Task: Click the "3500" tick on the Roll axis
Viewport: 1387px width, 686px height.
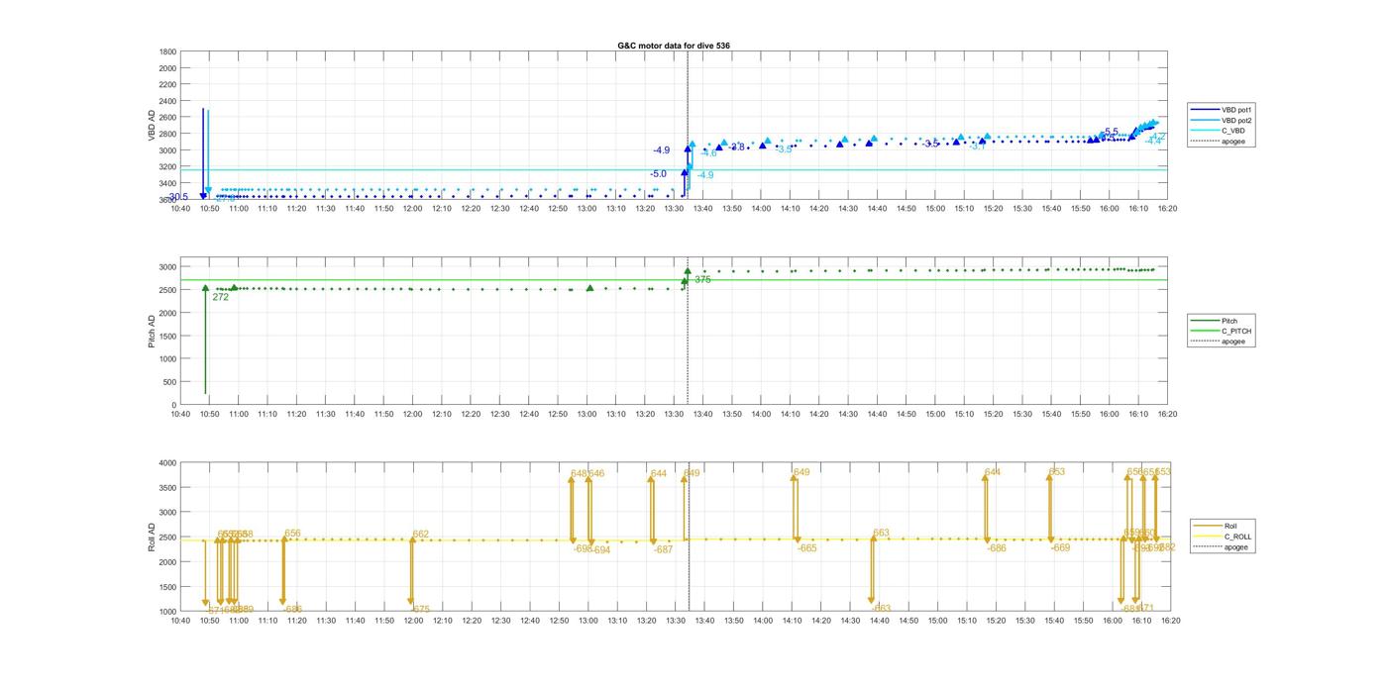Action: (x=167, y=488)
